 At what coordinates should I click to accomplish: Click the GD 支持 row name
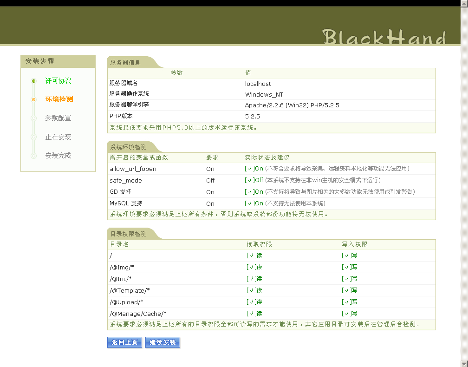coord(120,192)
